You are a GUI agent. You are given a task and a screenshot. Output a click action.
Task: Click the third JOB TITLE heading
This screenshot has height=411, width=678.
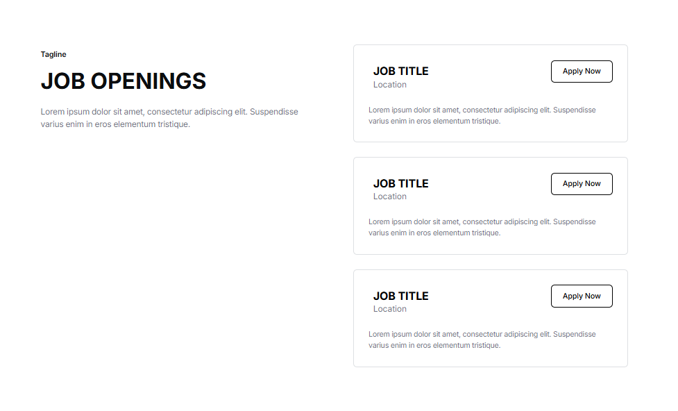point(400,296)
